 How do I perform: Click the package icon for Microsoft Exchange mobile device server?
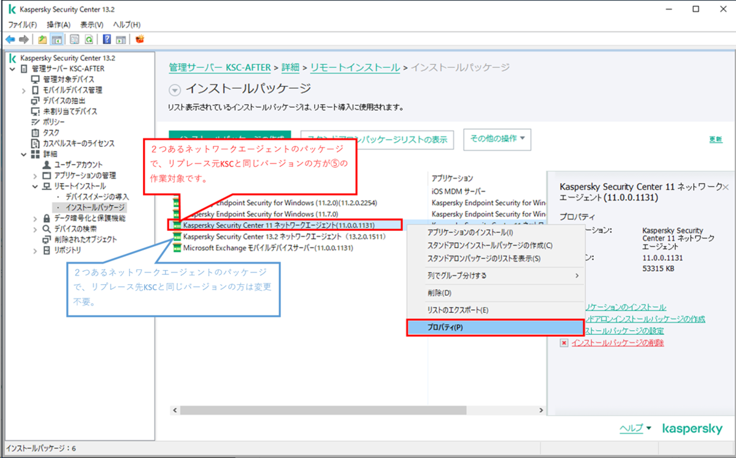pyautogui.click(x=177, y=248)
